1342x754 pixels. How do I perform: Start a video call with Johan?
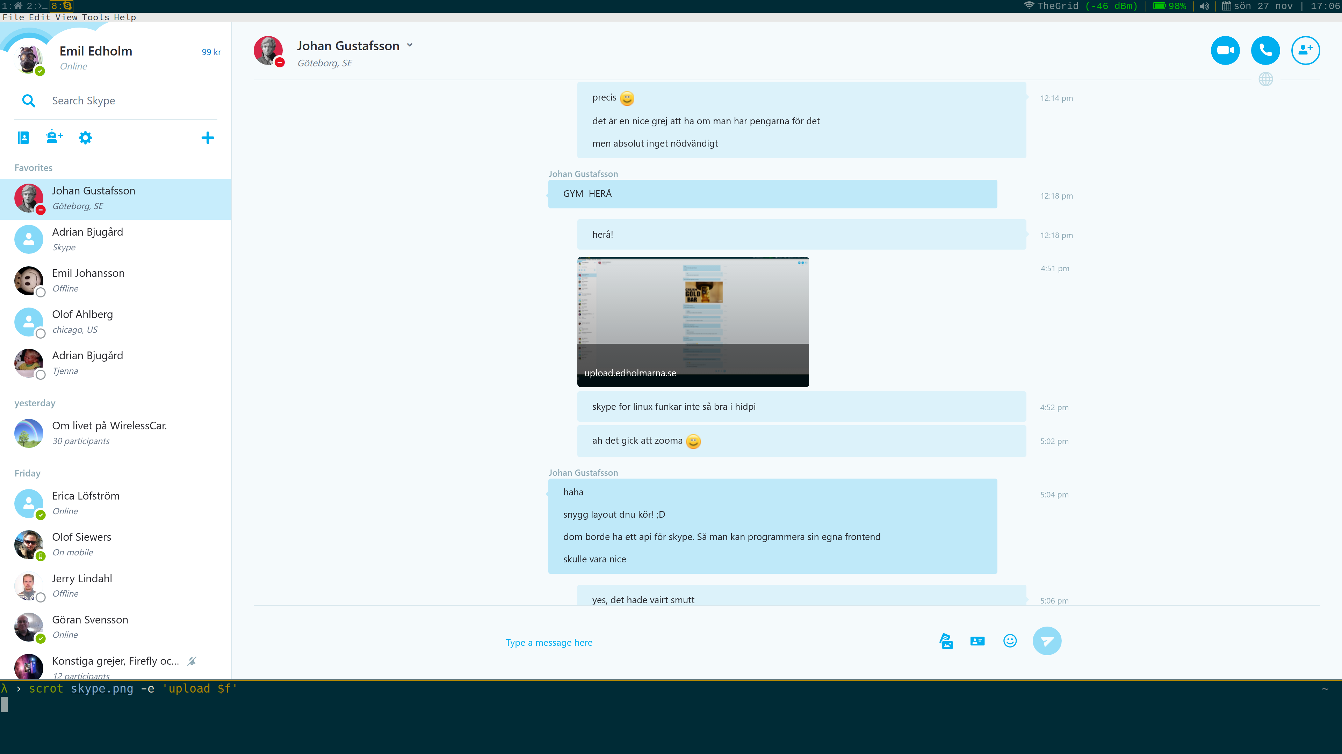point(1225,51)
